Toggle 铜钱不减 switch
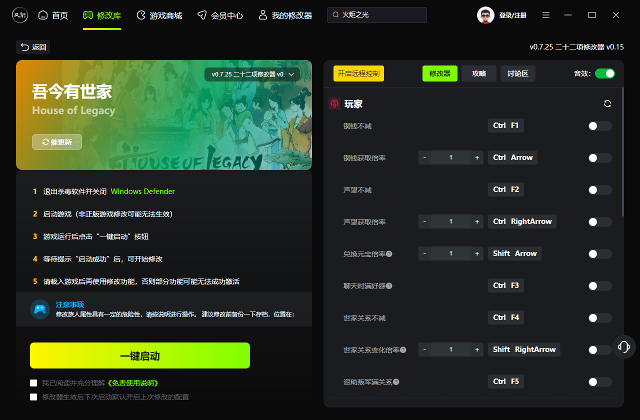Viewport: 640px width, 420px height. [x=599, y=126]
